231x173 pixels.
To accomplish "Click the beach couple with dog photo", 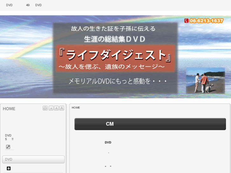I will tap(205, 81).
